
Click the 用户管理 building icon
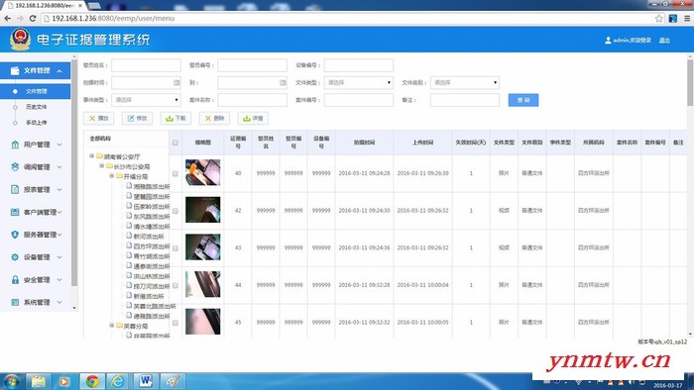point(15,145)
